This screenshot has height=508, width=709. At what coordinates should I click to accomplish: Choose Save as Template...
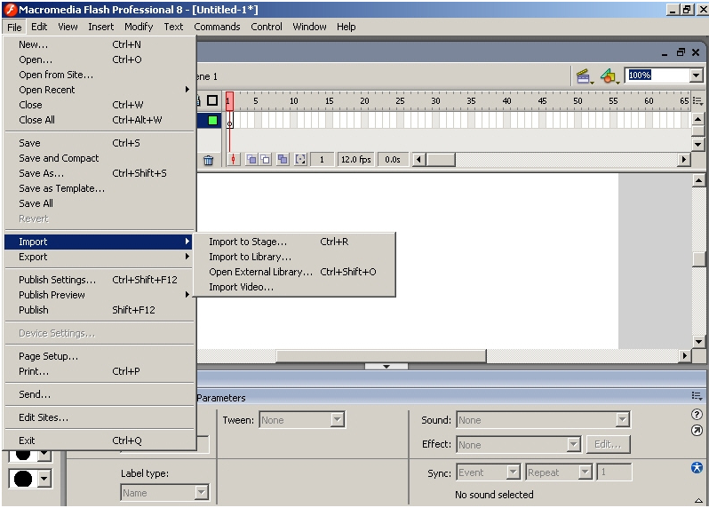point(99,188)
